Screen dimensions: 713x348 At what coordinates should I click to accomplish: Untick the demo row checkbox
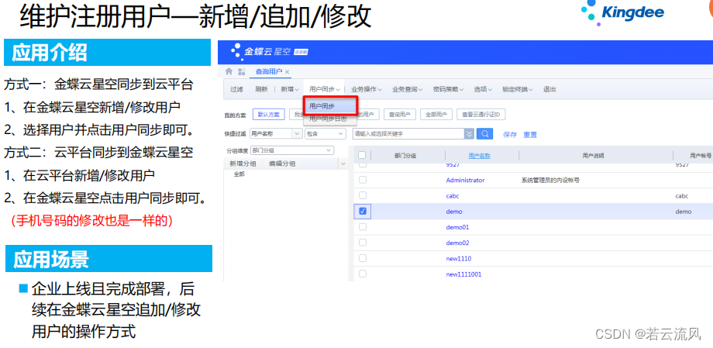click(x=363, y=211)
